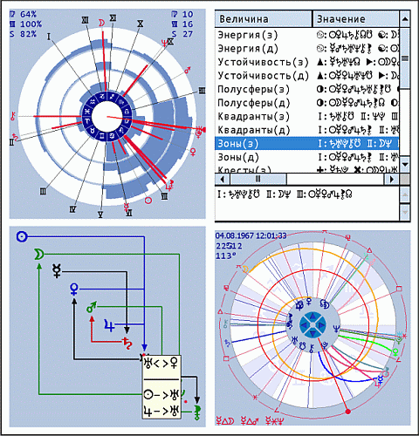Click the Sun symbol in dispositor diagram
Image resolution: width=419 pixels, height=436 pixels.
point(22,237)
